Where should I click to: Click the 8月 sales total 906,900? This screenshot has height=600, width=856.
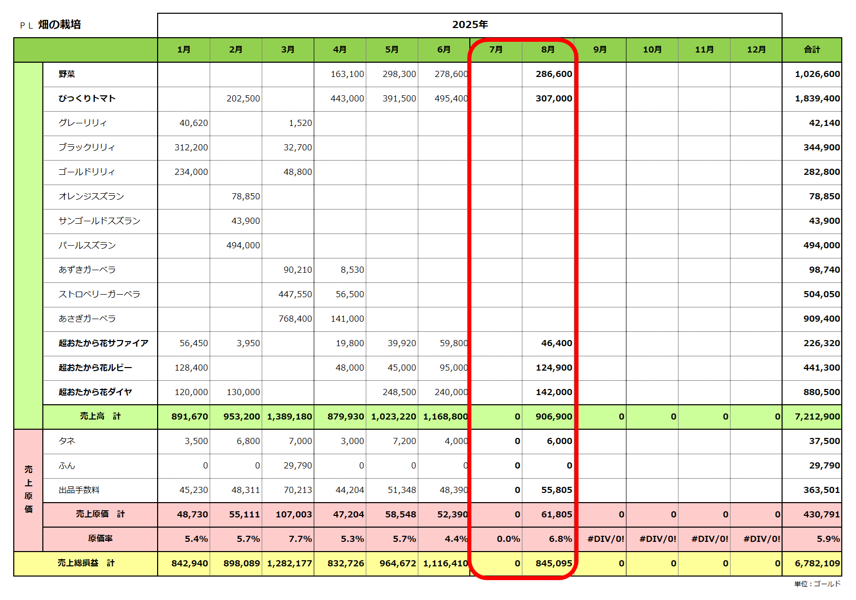553,416
